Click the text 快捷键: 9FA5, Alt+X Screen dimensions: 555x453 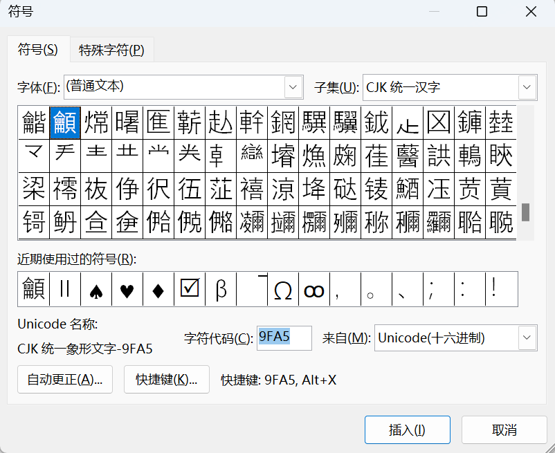point(279,380)
